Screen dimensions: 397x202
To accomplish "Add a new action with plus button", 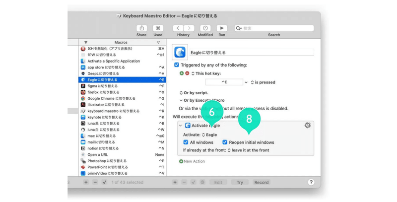I will pos(175,182).
